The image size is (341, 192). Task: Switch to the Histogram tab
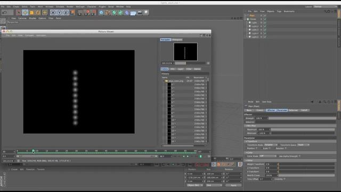coord(177,39)
